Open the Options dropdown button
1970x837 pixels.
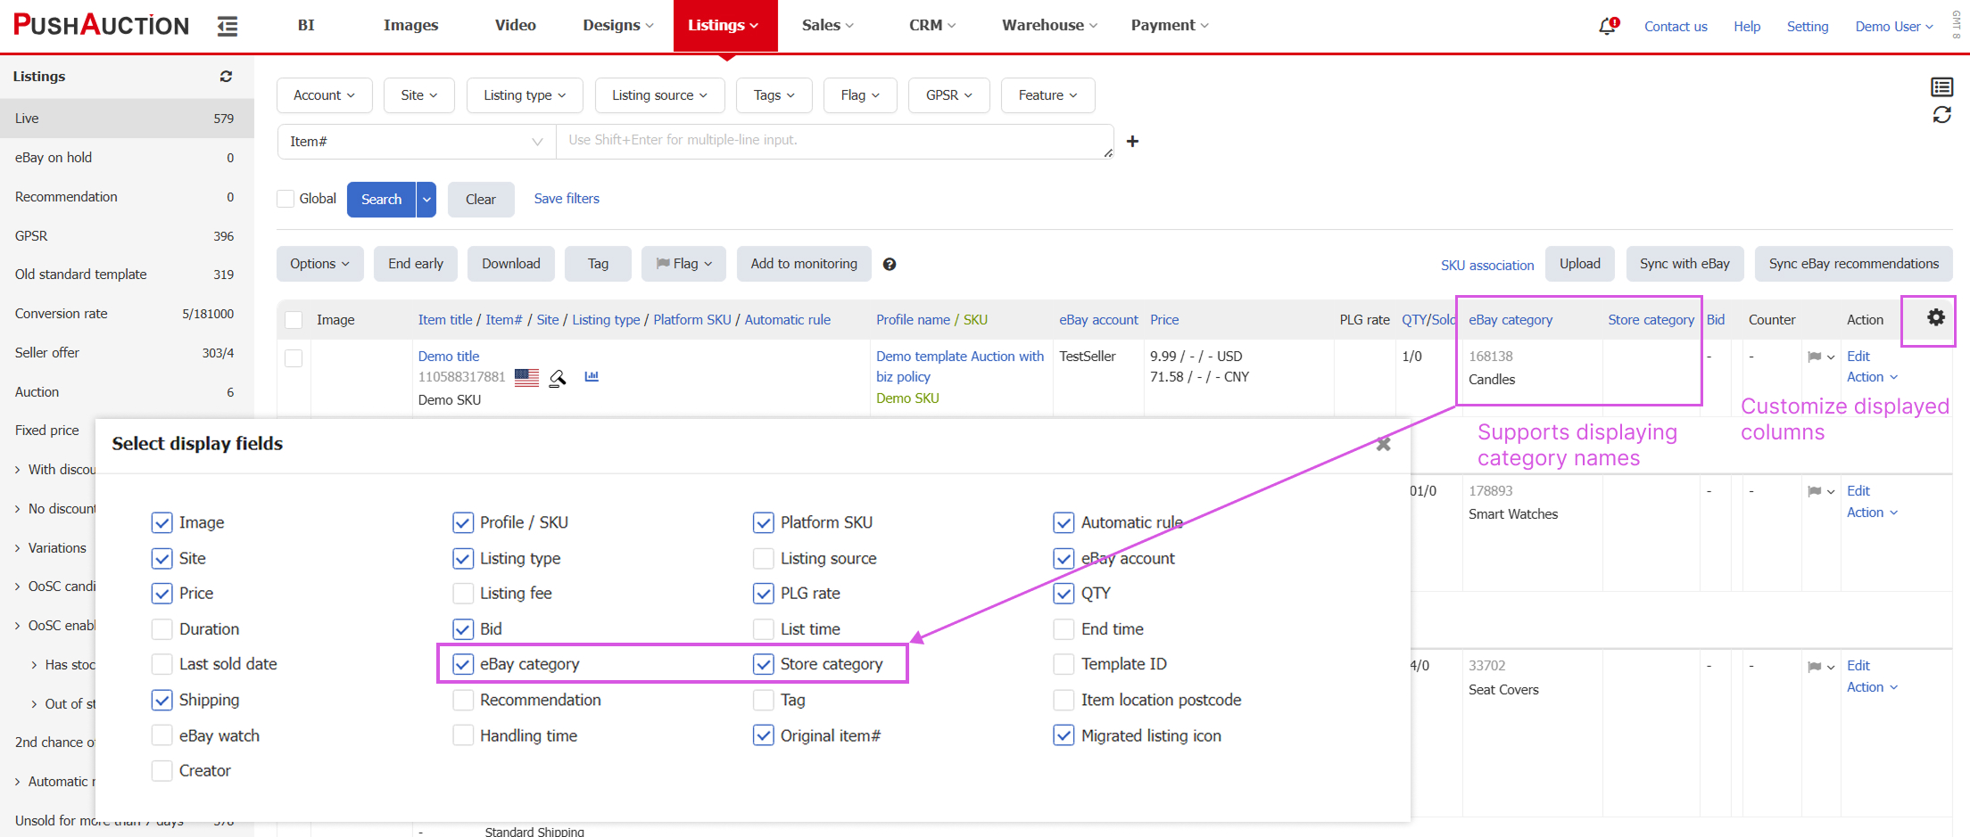tap(319, 264)
